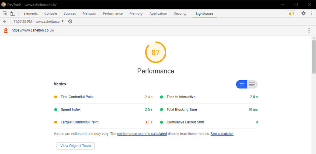Click the green dot beside Cumulative Layout Shift
The width and height of the screenshot is (316, 154).
pyautogui.click(x=161, y=122)
